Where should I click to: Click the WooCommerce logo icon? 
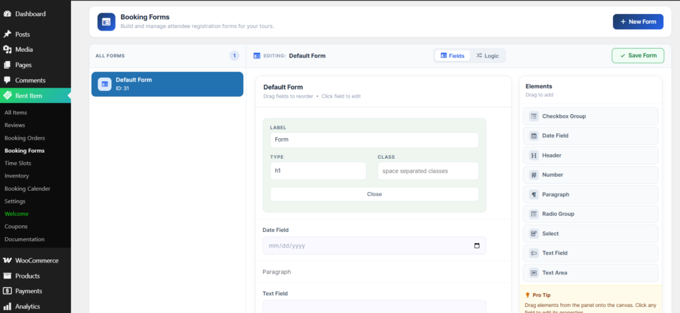[x=7, y=261]
